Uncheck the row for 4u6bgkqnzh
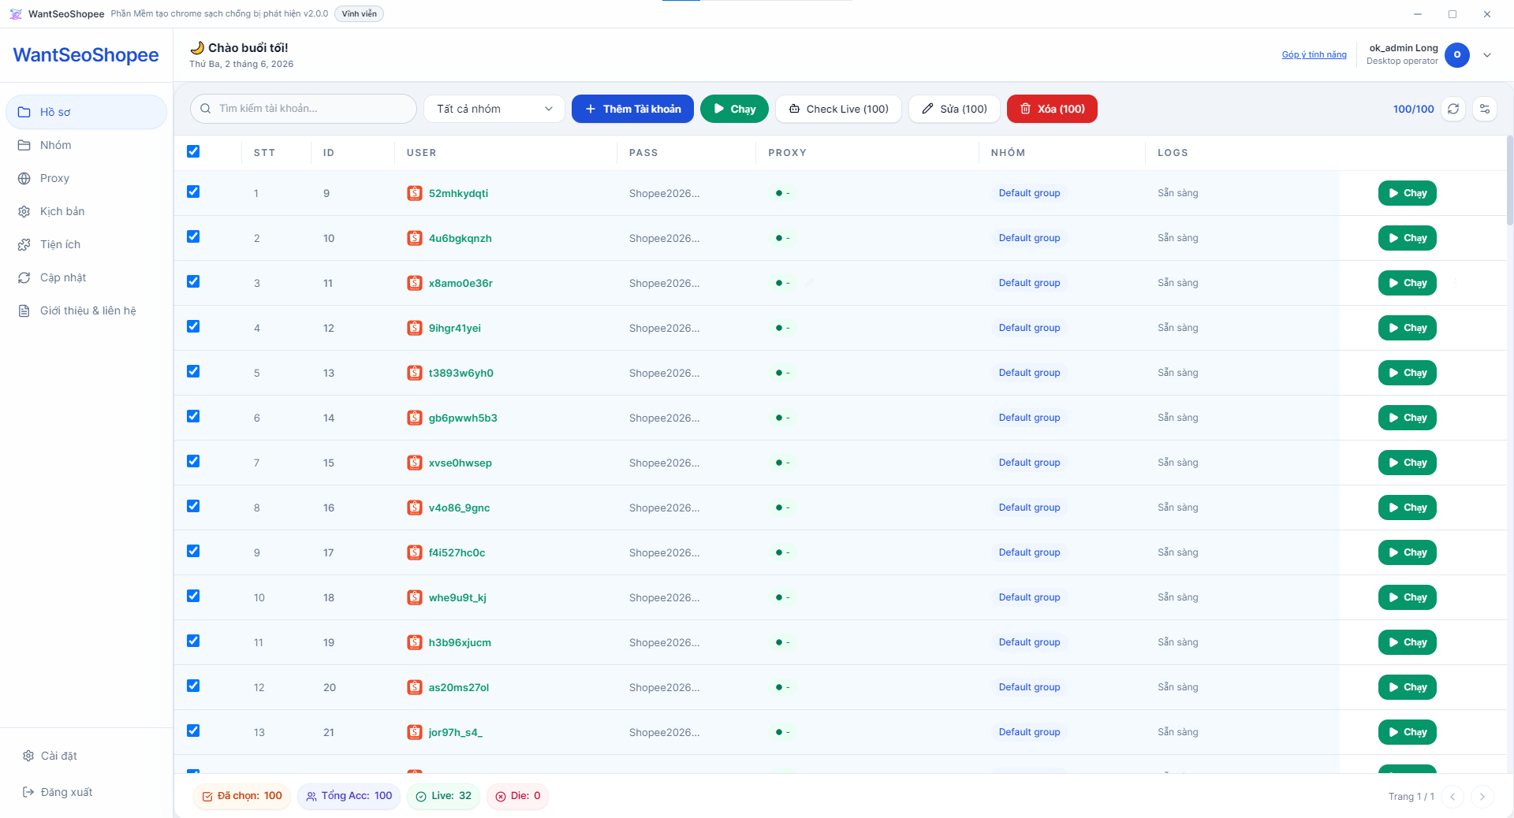Viewport: 1514px width, 818px height. click(193, 236)
